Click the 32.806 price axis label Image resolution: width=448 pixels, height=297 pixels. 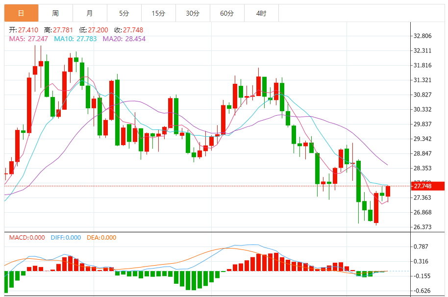click(x=423, y=36)
